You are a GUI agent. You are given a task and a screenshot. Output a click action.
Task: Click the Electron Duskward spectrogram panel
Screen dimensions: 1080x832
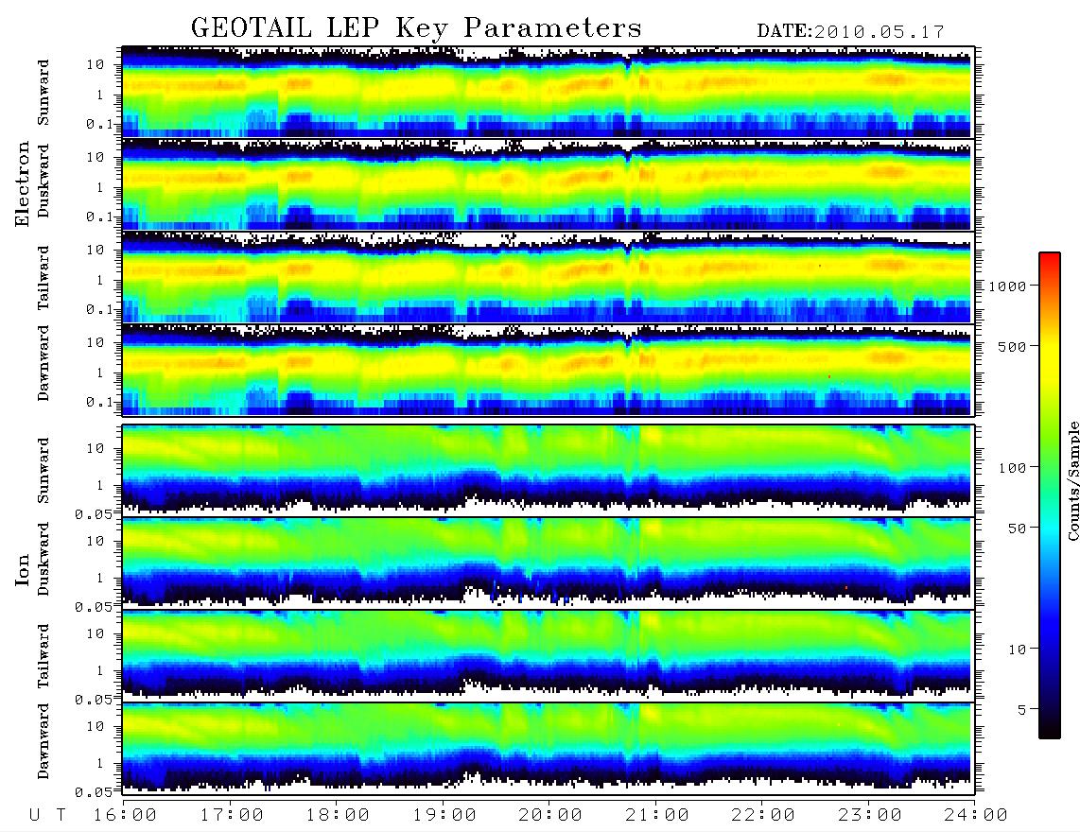point(548,184)
